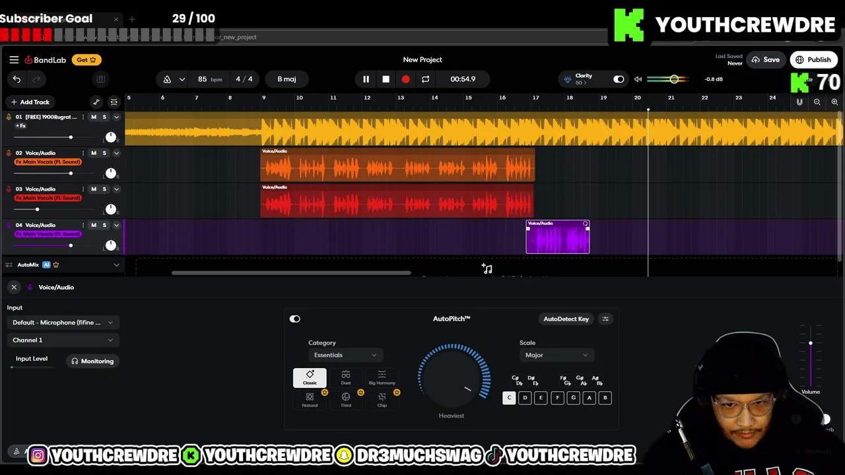The width and height of the screenshot is (845, 475).
Task: Open track 02 three-dot options
Action: click(x=83, y=153)
